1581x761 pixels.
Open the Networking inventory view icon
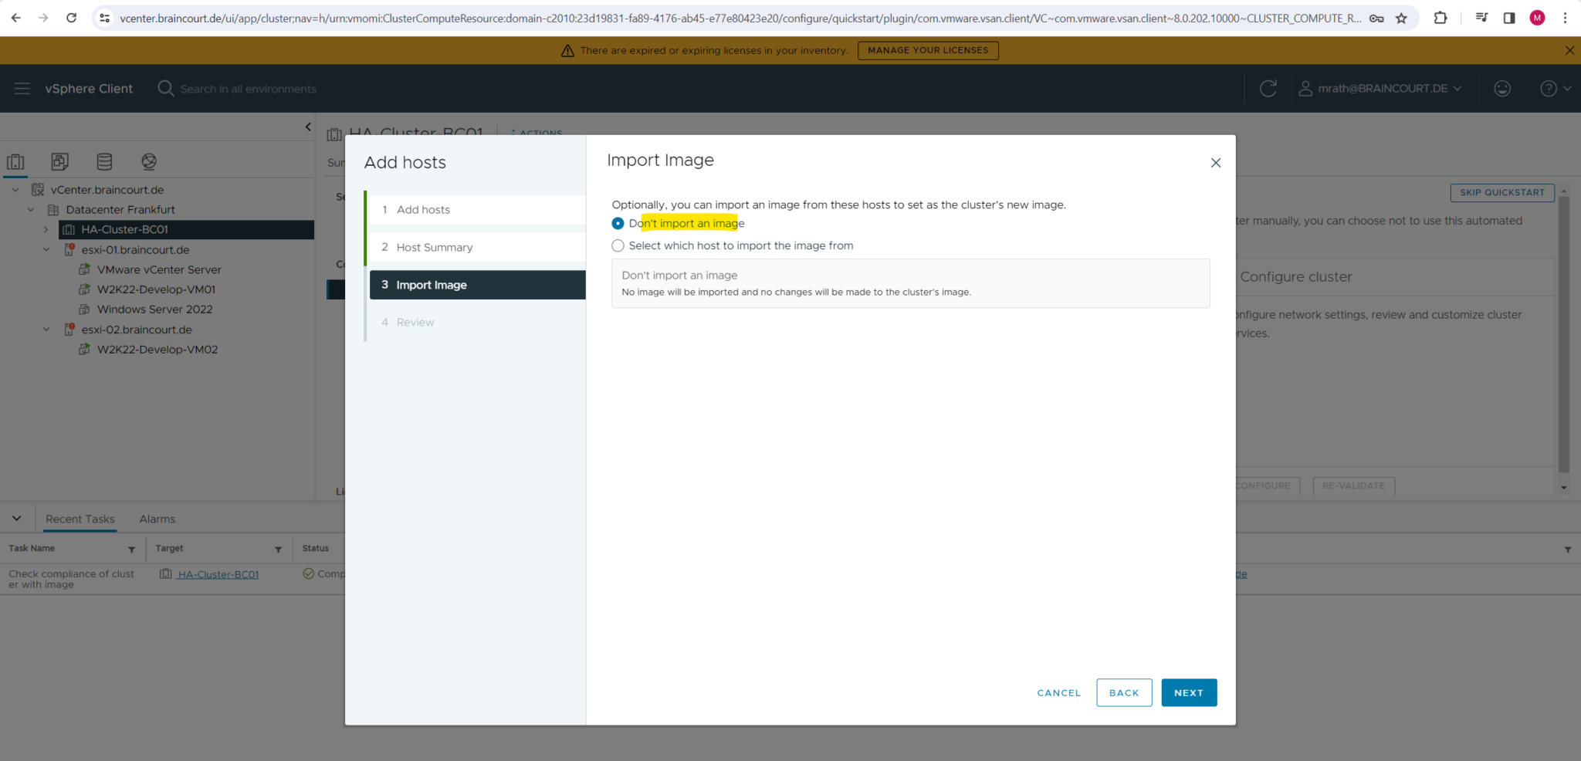tap(148, 161)
